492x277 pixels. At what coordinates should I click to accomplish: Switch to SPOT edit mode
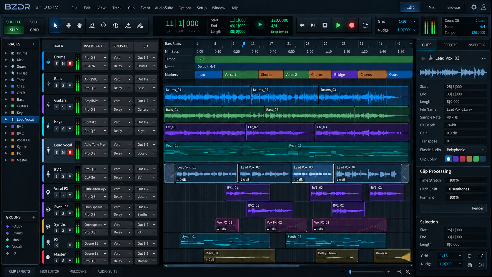pos(34,22)
